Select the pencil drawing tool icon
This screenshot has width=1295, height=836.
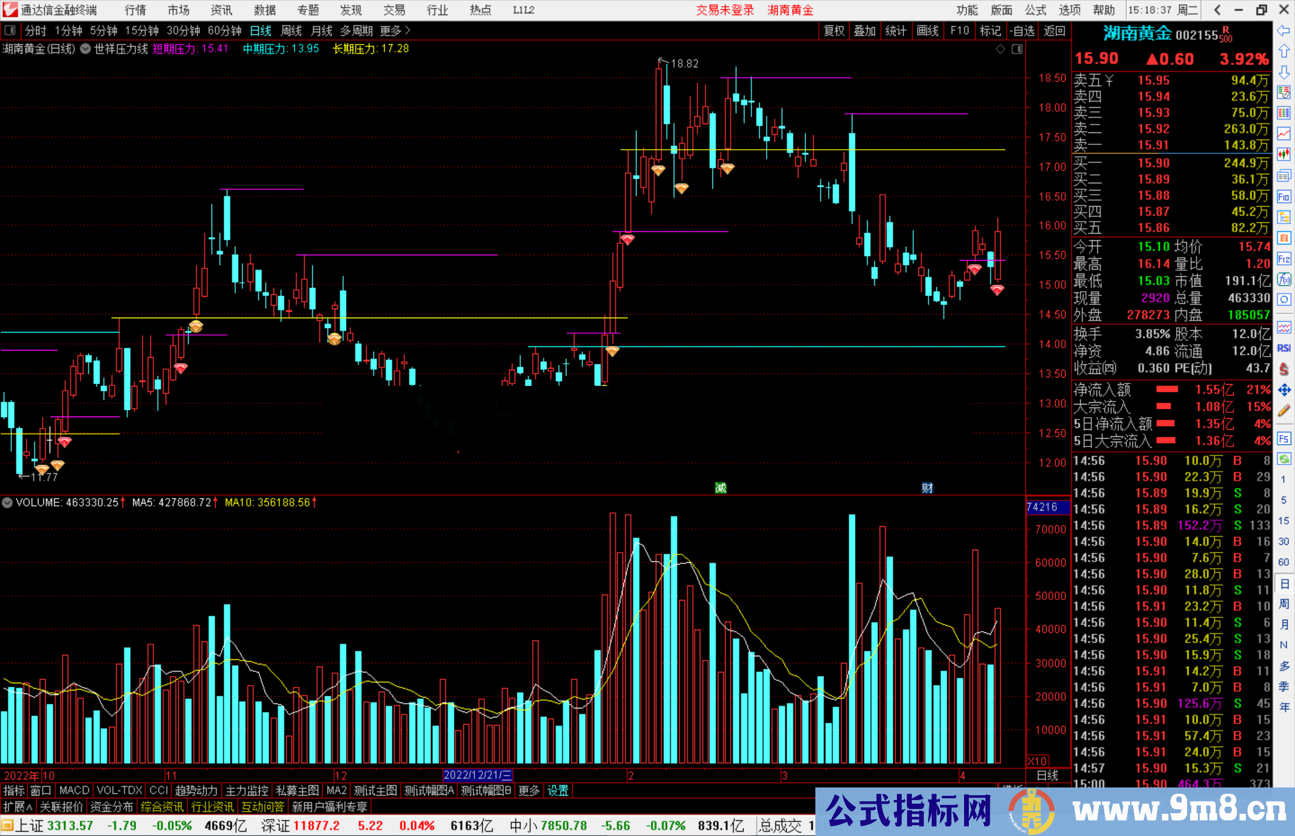[x=1284, y=411]
